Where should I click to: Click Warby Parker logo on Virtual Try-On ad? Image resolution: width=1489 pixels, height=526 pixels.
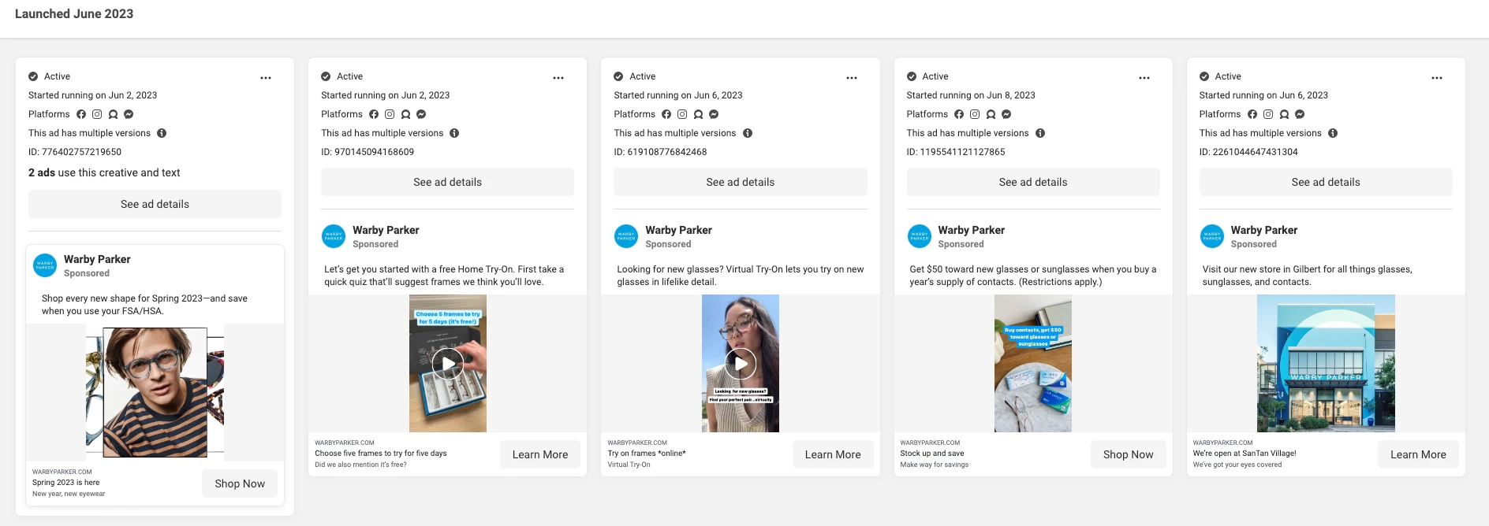click(x=626, y=236)
